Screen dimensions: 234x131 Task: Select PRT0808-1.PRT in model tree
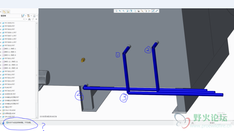click(10, 39)
